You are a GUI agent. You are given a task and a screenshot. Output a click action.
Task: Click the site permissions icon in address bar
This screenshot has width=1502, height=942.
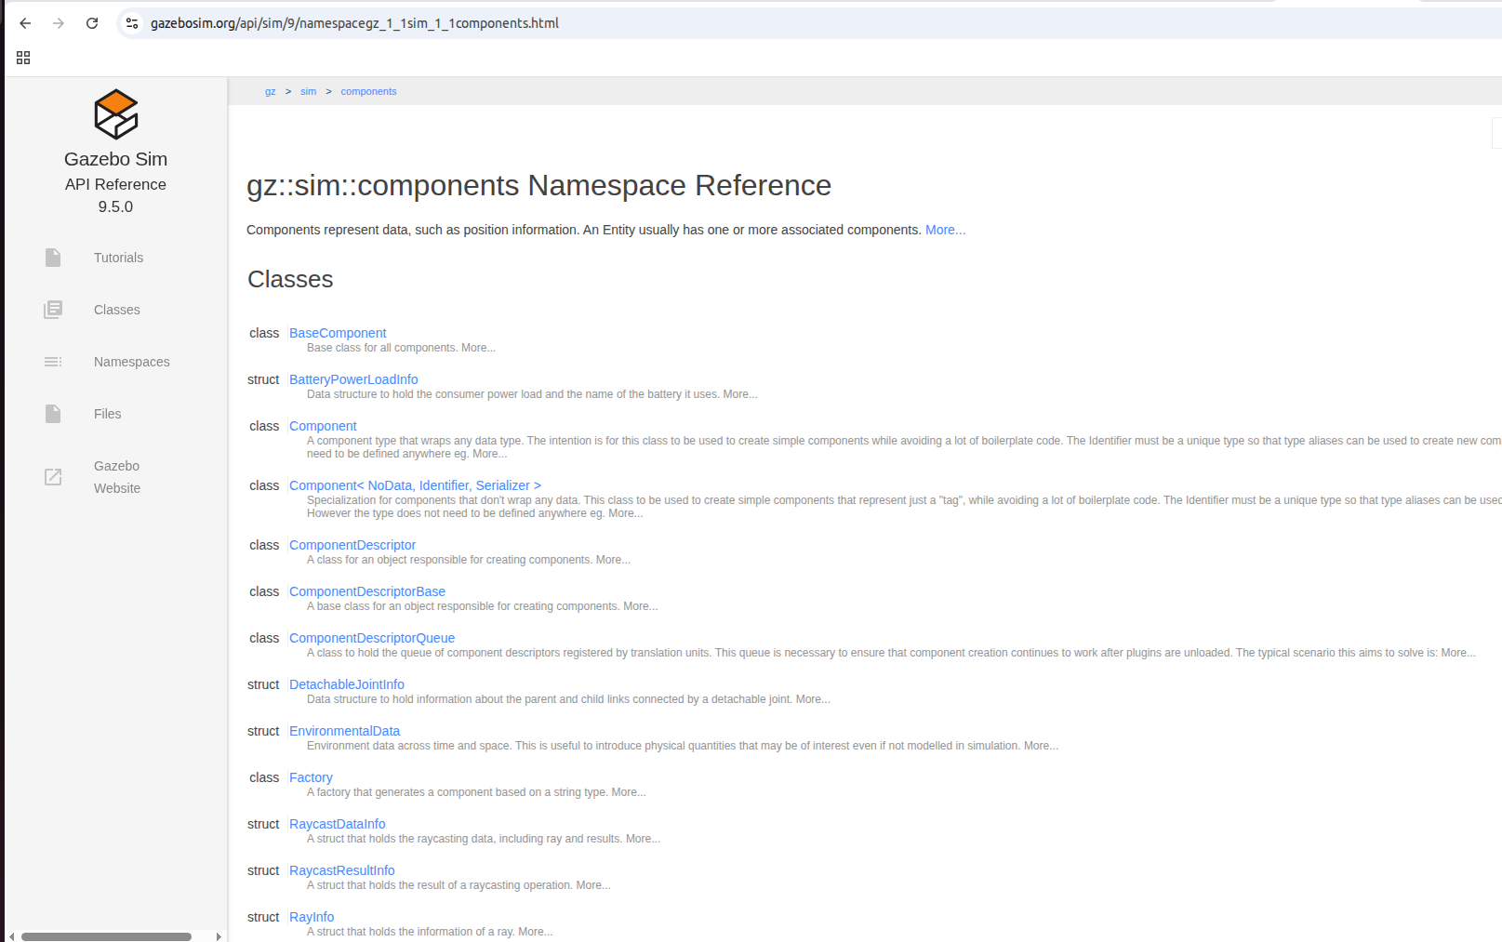(x=131, y=22)
